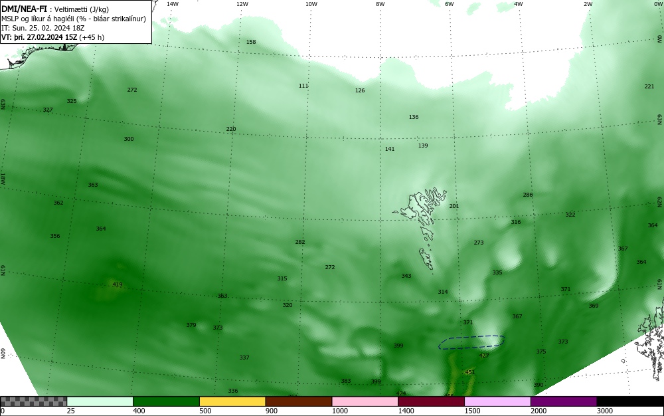Click the '3000' legend scale label
Screen dimensions: 664x416
[x=605, y=411]
